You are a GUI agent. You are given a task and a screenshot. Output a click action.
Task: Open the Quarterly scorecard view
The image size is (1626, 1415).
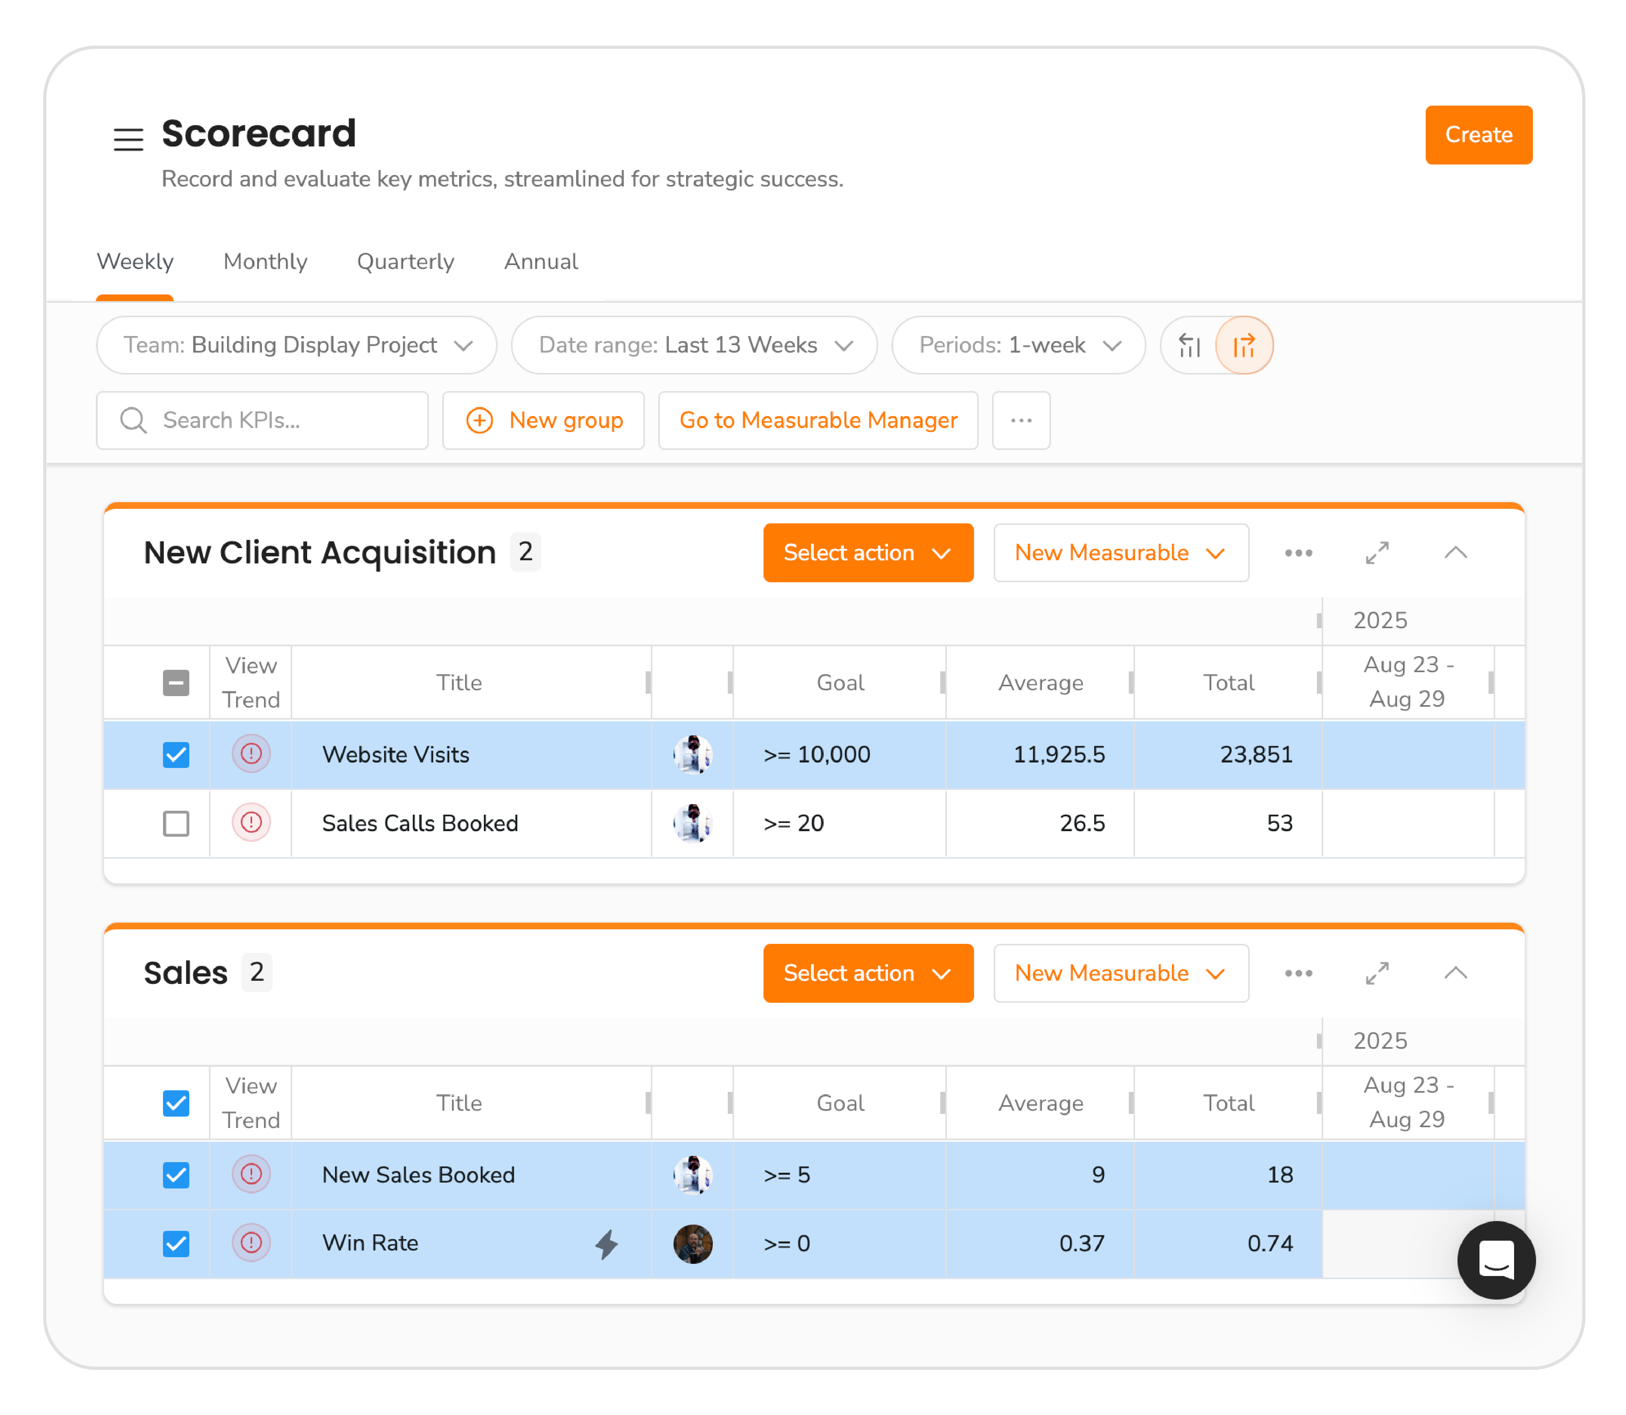tap(405, 261)
